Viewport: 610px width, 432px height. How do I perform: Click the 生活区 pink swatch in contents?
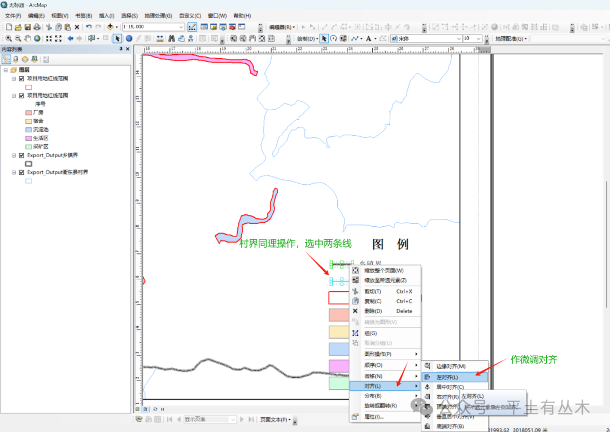28,139
